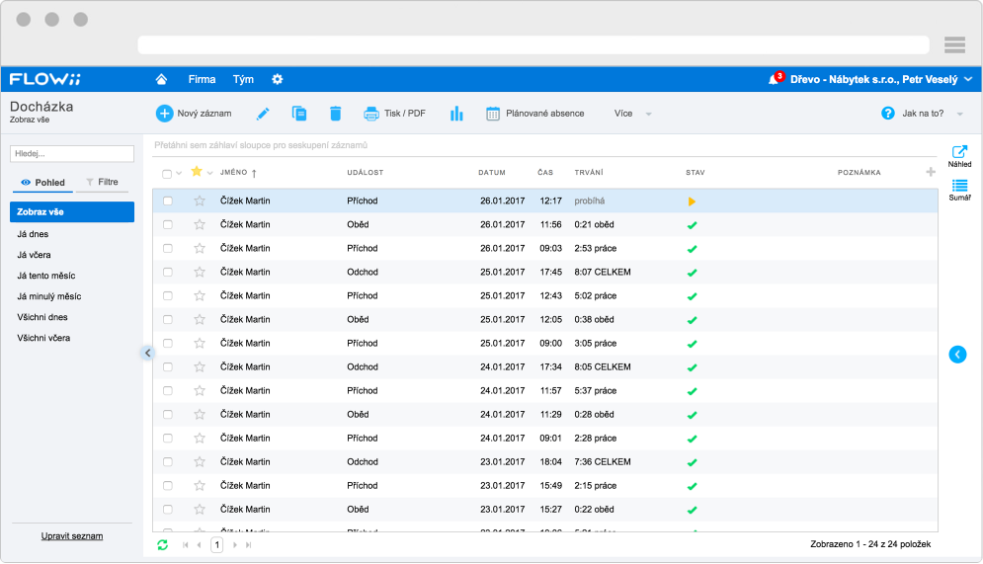Open settings gear in top navigation

click(277, 80)
